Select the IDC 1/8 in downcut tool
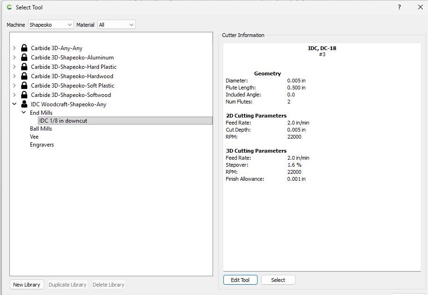This screenshot has width=428, height=295. [125, 121]
